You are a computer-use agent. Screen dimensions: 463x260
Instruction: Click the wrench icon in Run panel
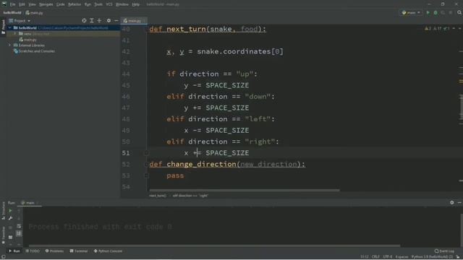pyautogui.click(x=10, y=218)
